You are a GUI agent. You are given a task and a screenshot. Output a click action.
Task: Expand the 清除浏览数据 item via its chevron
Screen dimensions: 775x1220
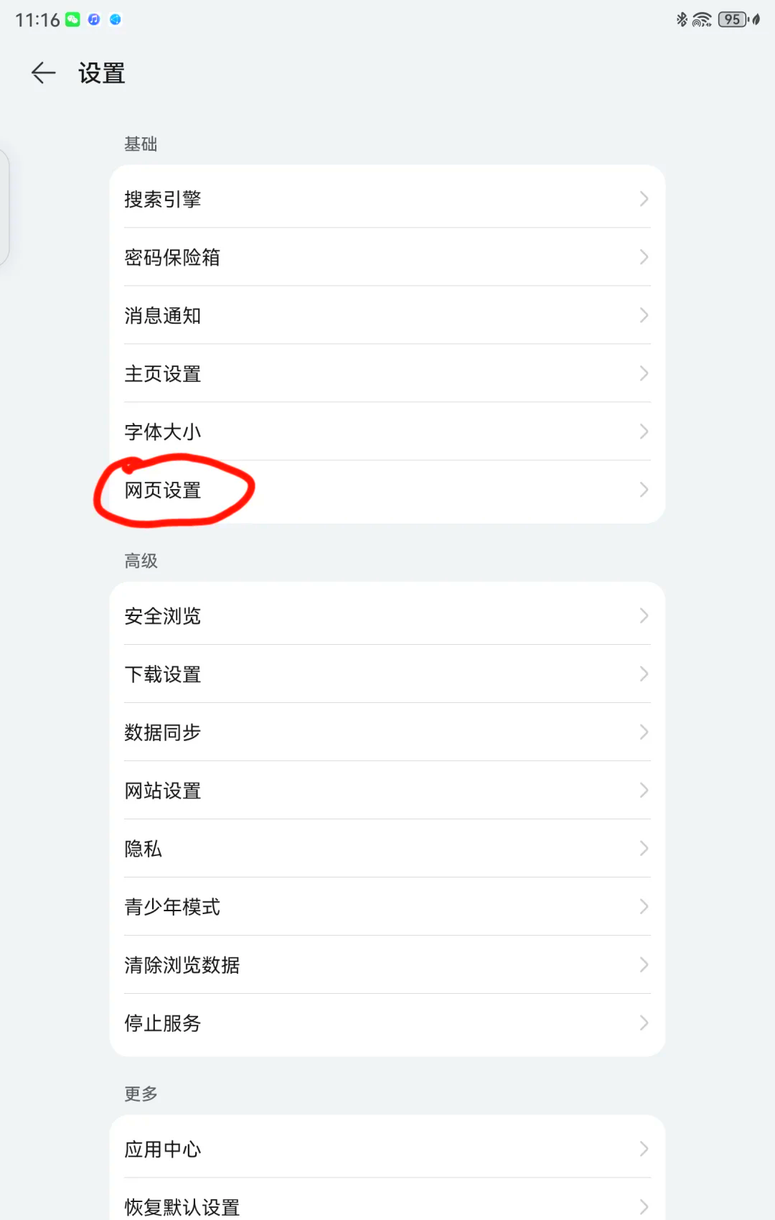(642, 965)
